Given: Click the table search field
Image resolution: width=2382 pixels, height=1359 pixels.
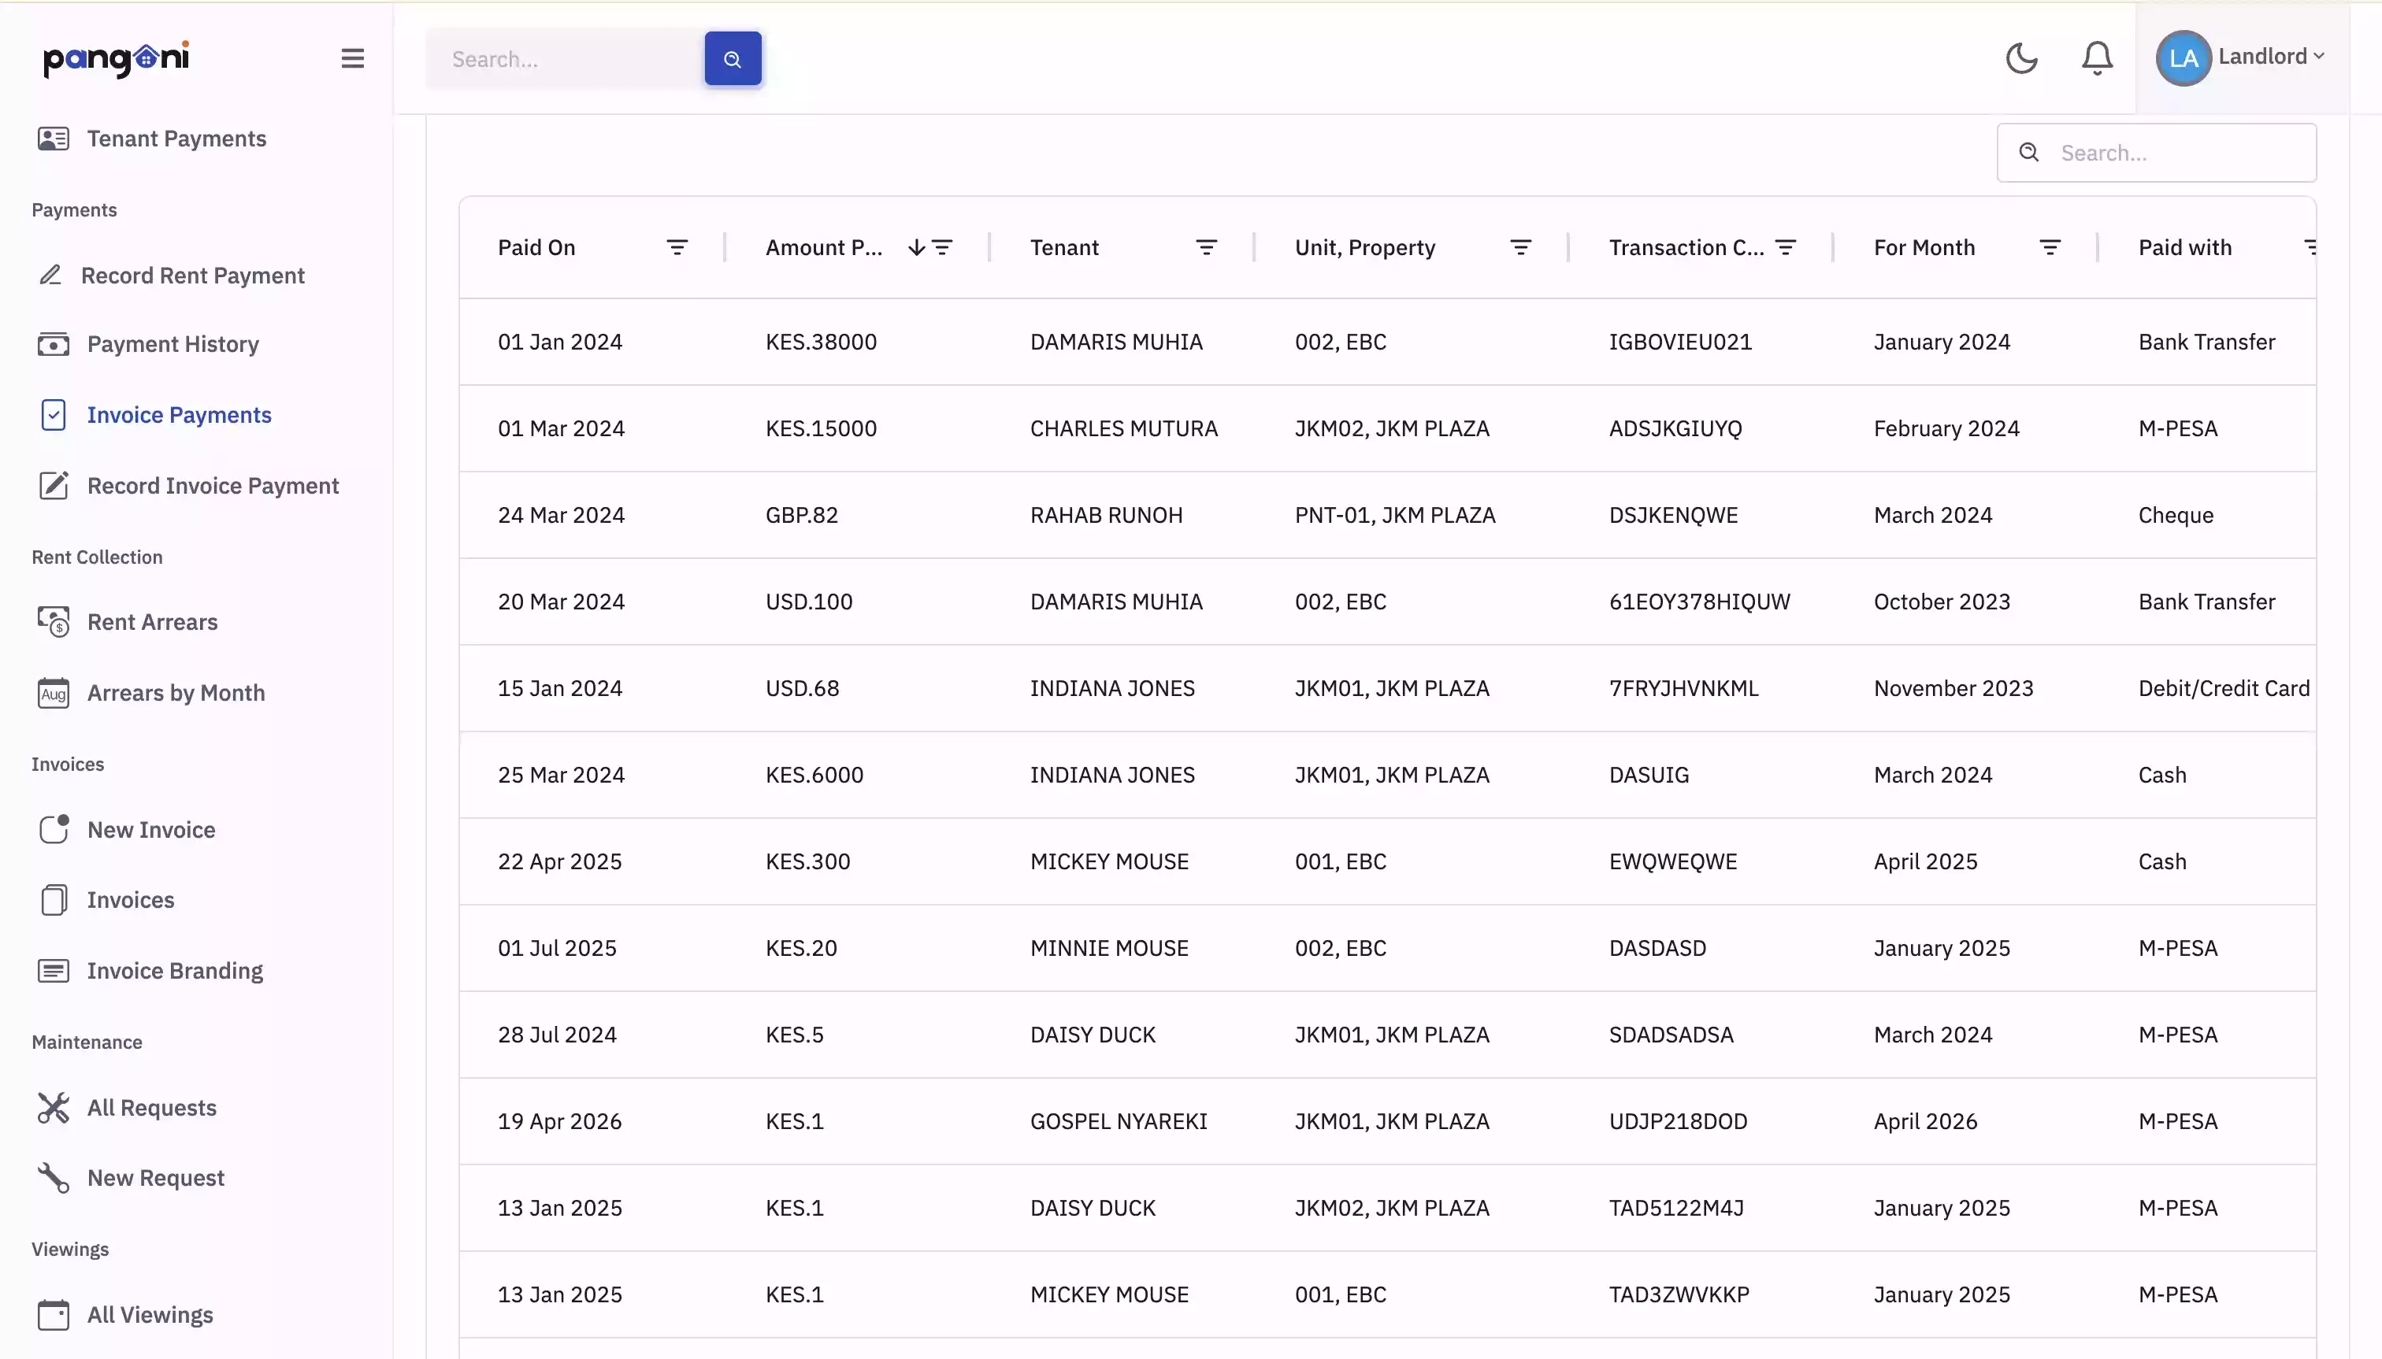Looking at the screenshot, I should point(2158,152).
